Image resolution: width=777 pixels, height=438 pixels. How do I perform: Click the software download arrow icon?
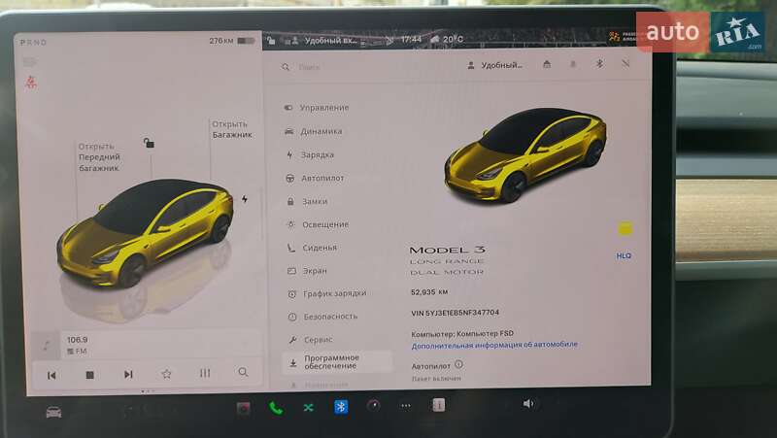click(293, 363)
